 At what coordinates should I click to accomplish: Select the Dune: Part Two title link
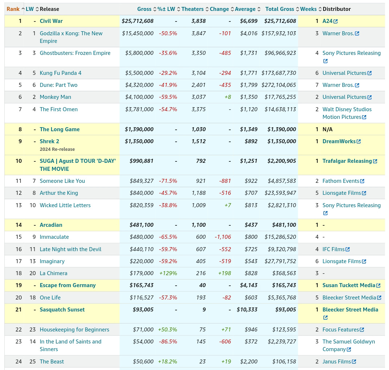pos(58,85)
